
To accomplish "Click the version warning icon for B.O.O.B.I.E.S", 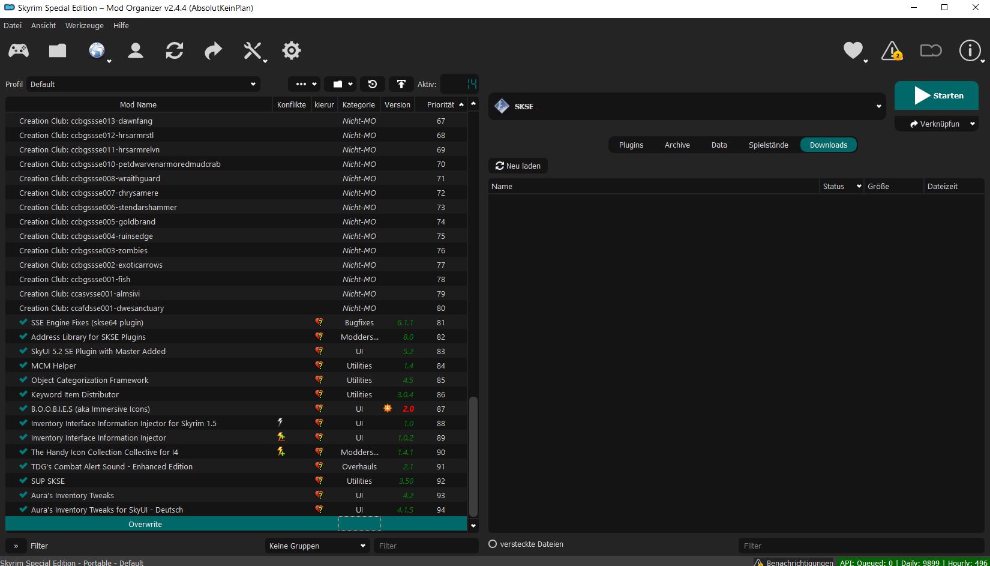I will (x=388, y=409).
